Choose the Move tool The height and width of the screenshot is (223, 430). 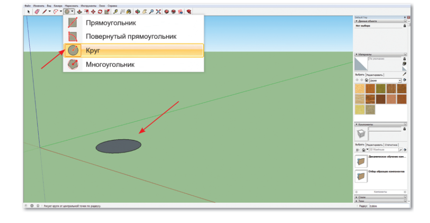[x=93, y=12]
